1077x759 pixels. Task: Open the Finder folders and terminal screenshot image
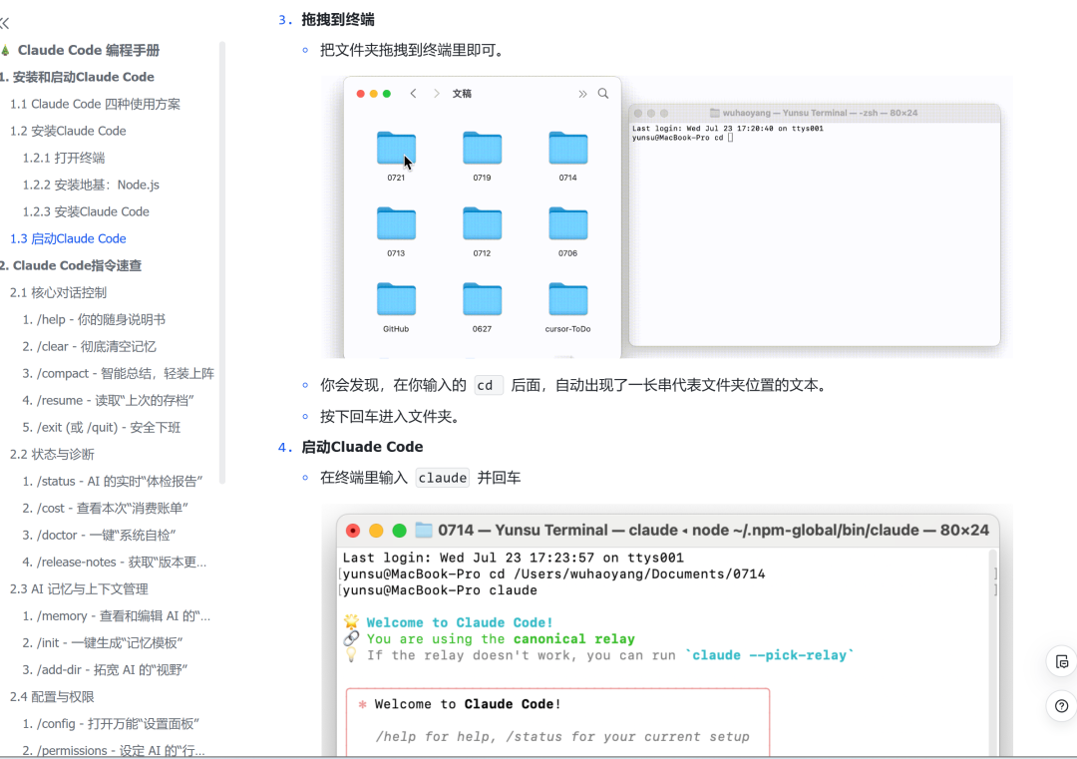tap(667, 217)
